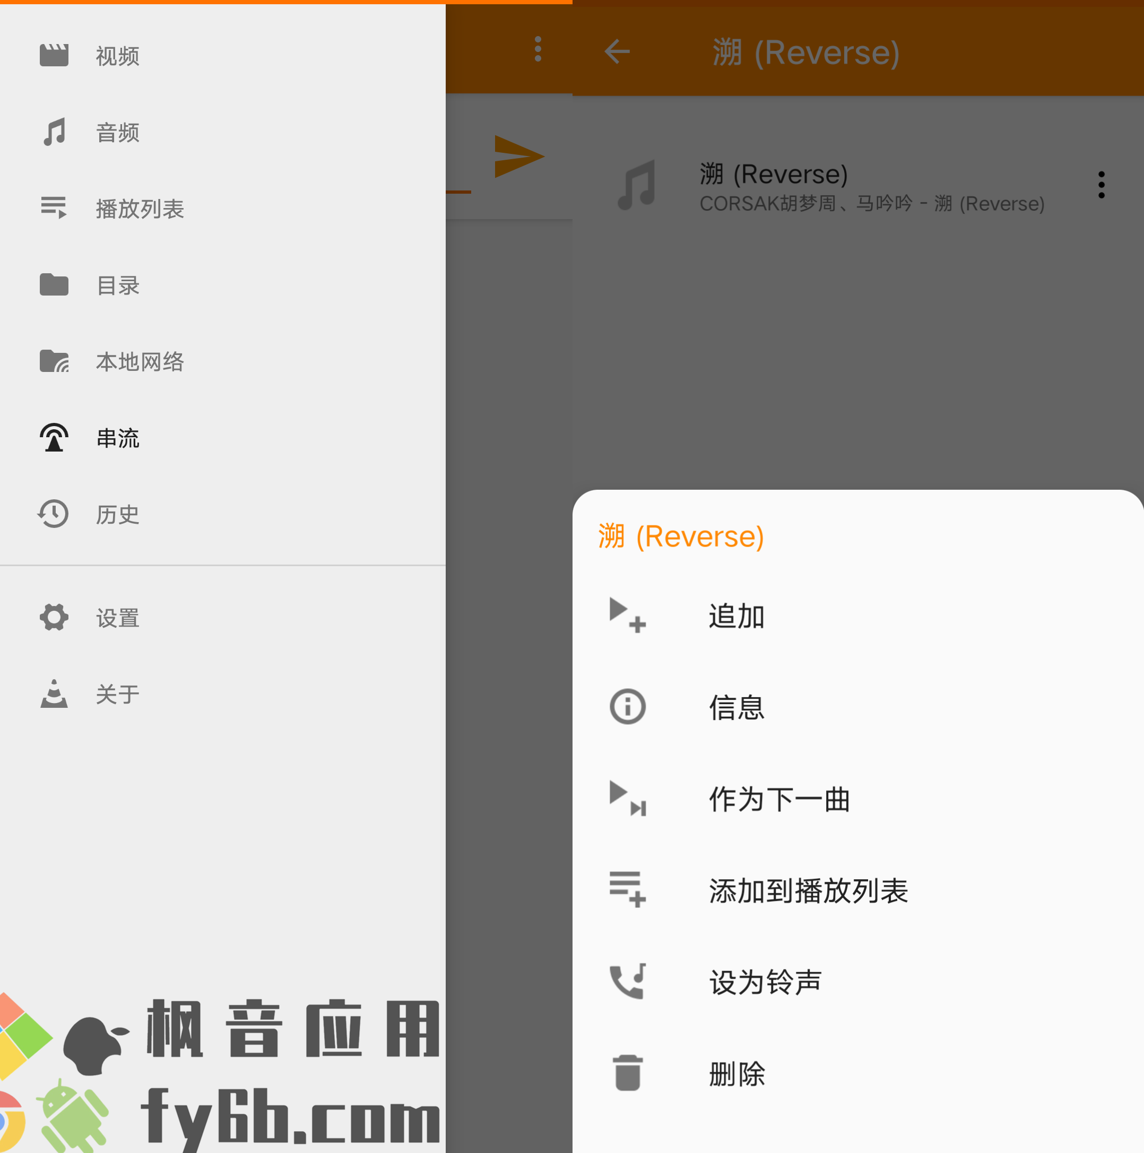The height and width of the screenshot is (1153, 1144).
Task: Open the 目录 folder icon
Action: [x=54, y=285]
